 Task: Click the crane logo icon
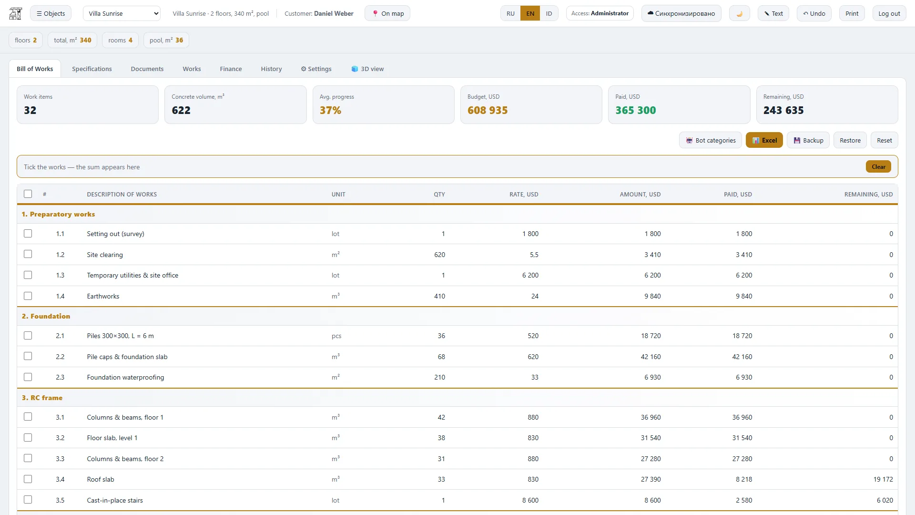point(16,13)
